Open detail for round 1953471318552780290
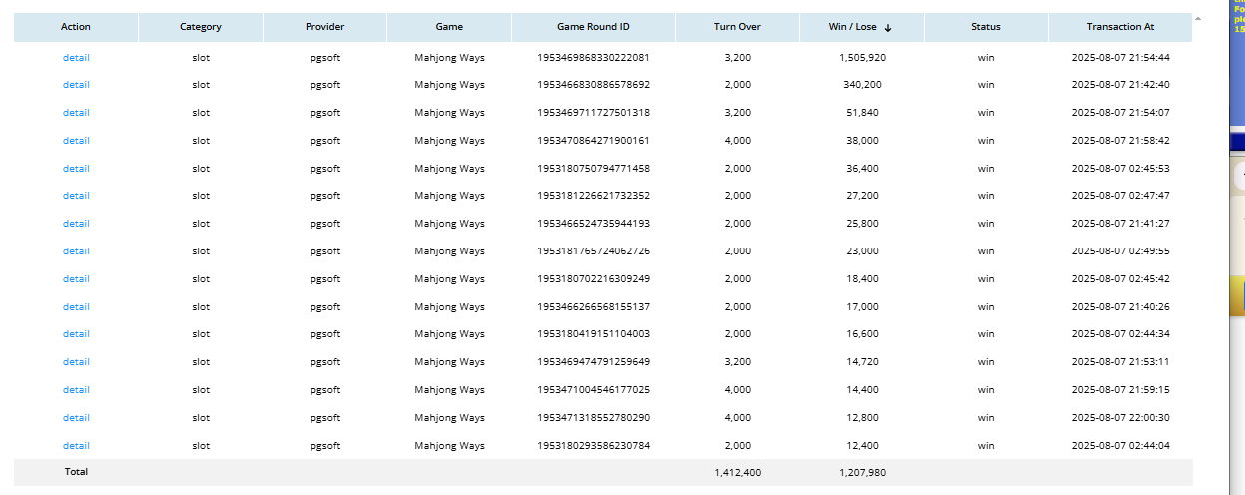The height and width of the screenshot is (495, 1245). (x=76, y=418)
